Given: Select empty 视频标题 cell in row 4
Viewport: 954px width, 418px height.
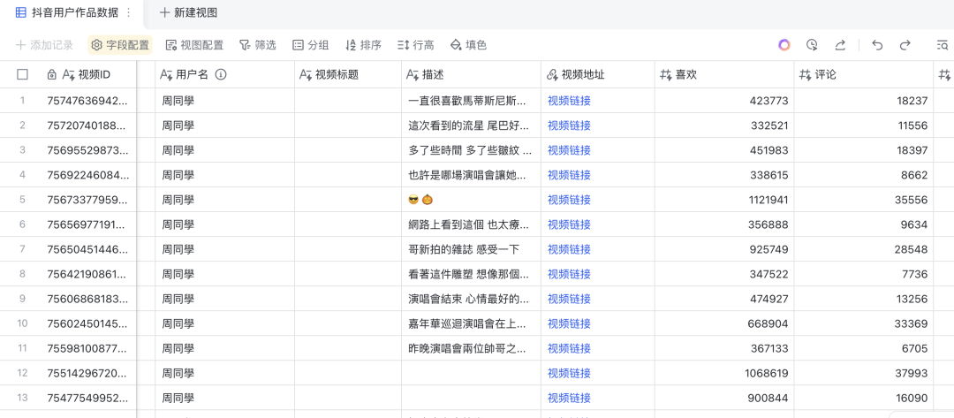Looking at the screenshot, I should coord(348,175).
